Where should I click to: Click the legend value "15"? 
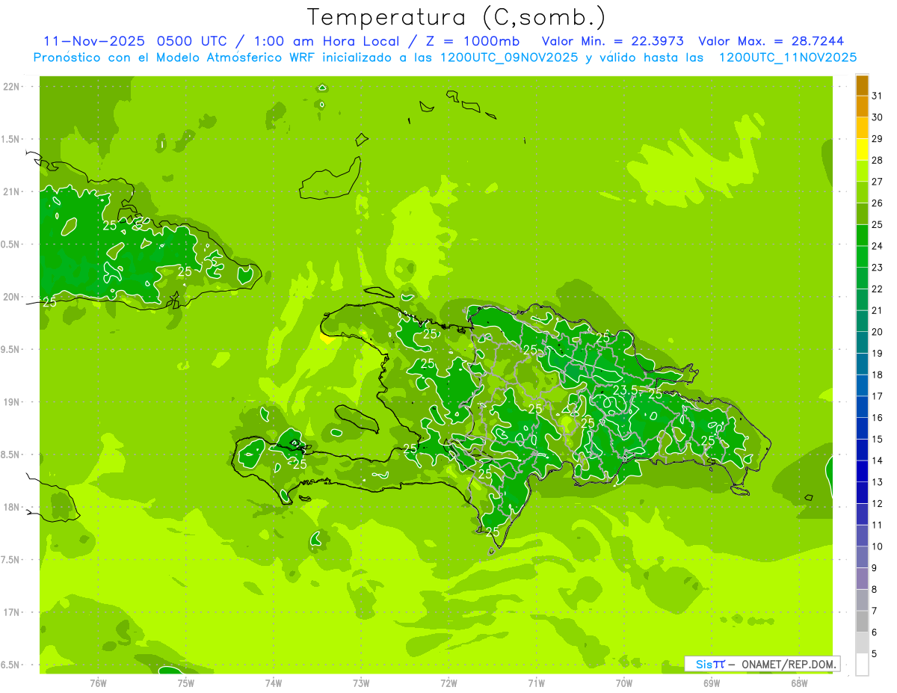(877, 440)
